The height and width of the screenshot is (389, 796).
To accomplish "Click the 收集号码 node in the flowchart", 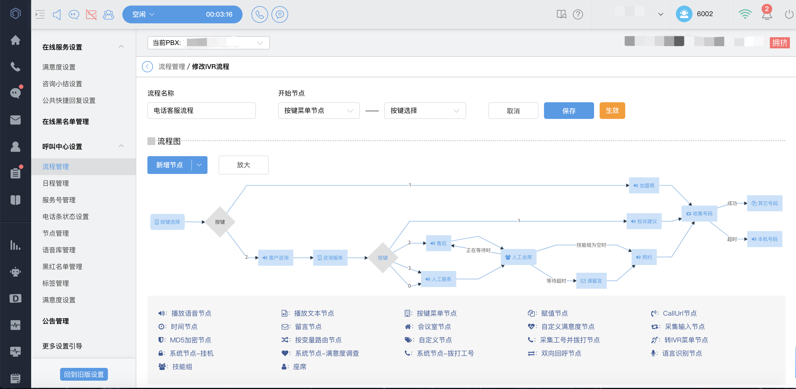I will tap(699, 213).
